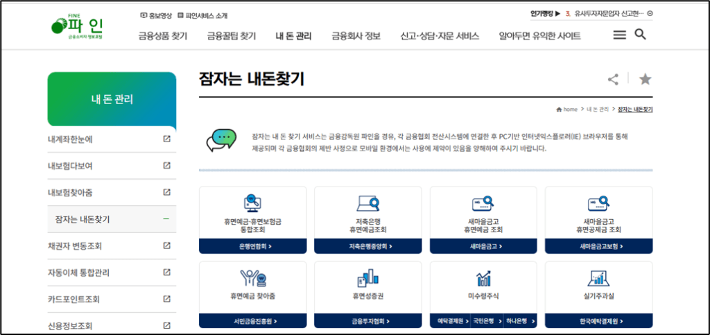Expand the 인기랭킹 ranking dropdown arrow
This screenshot has width=710, height=335.
coord(650,14)
